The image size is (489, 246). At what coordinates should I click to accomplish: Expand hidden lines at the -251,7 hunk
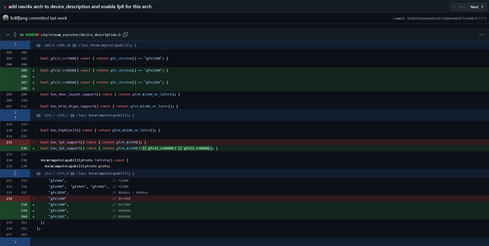tap(15, 173)
